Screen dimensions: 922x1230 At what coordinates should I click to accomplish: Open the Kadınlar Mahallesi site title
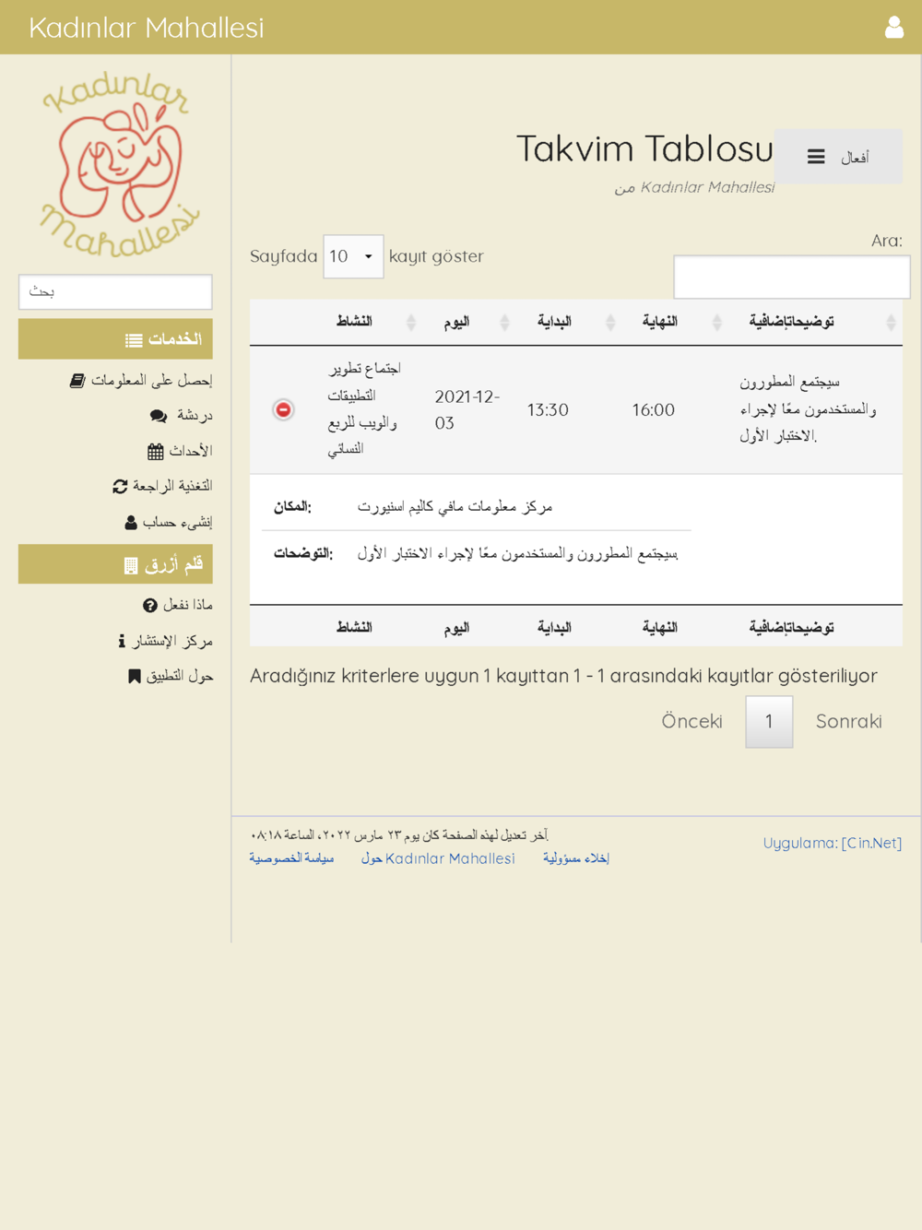[x=146, y=28]
